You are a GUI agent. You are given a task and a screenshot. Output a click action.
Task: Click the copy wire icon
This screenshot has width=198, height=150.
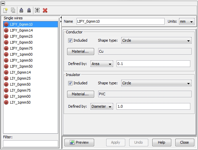click(x=13, y=10)
